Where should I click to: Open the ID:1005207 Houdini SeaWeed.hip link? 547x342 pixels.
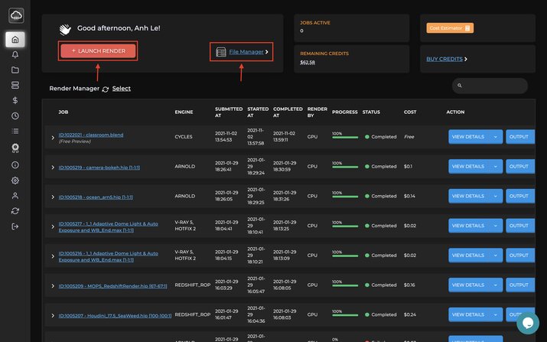click(x=115, y=316)
